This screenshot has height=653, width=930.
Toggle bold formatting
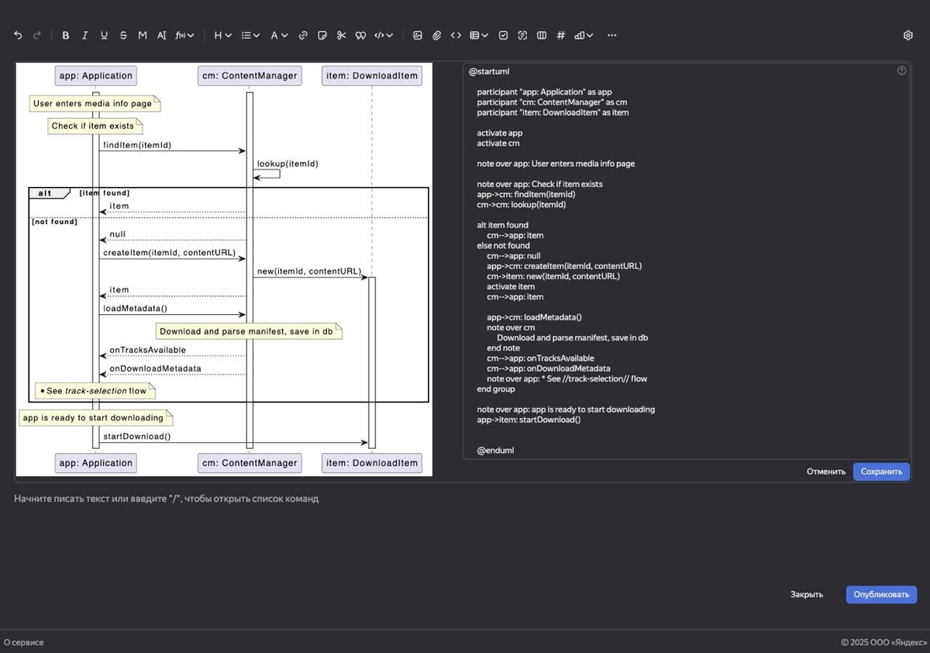[66, 35]
